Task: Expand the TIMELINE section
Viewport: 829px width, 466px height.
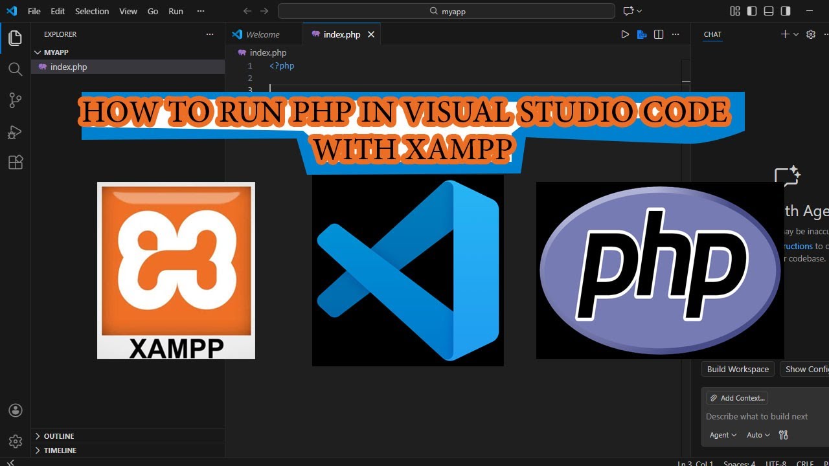Action: (x=128, y=450)
